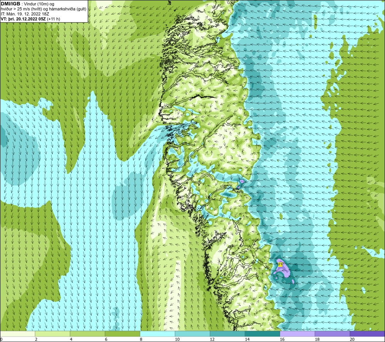This screenshot has width=385, height=342.
Task: Click the 'VT: þri. 20.12.2022 05Z' line
Action: [23, 19]
